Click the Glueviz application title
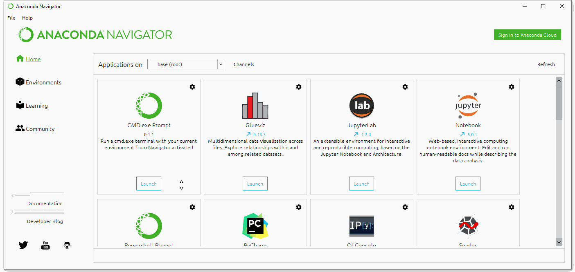The width and height of the screenshot is (575, 272). point(255,125)
